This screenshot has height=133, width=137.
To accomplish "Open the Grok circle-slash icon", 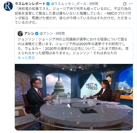I will coord(125,4).
